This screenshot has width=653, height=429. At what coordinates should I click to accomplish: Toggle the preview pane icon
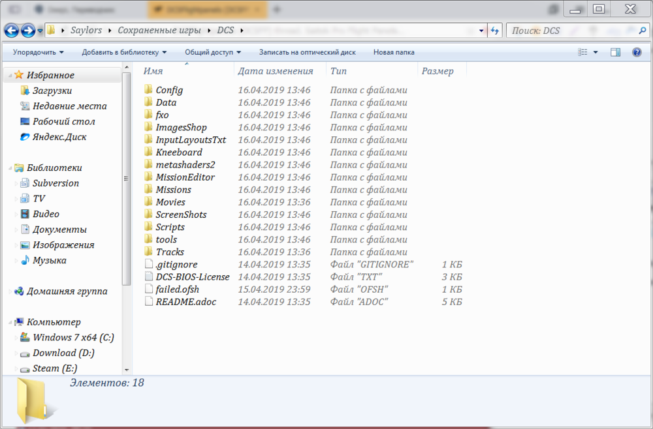[615, 52]
